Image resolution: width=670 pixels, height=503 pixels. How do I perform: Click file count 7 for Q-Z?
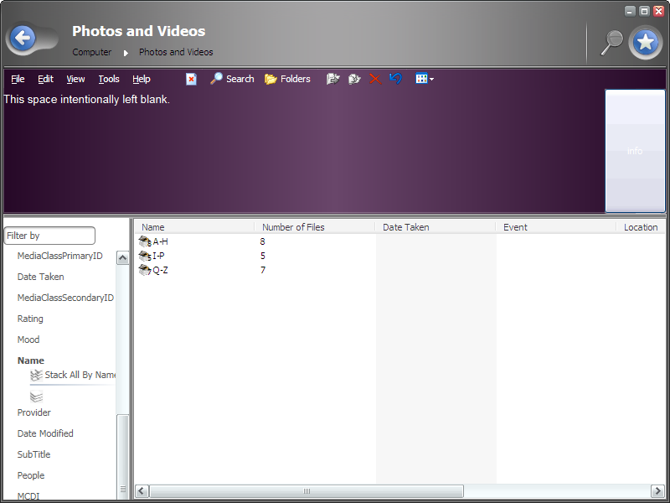click(263, 270)
